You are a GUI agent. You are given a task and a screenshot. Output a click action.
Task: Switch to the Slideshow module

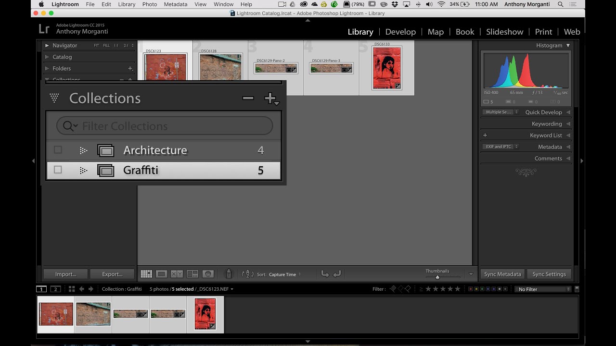click(504, 32)
